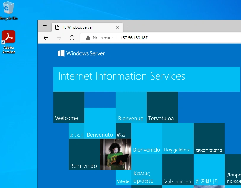The width and height of the screenshot is (241, 188).
Task: Go back to the previous page
Action: click(x=46, y=37)
